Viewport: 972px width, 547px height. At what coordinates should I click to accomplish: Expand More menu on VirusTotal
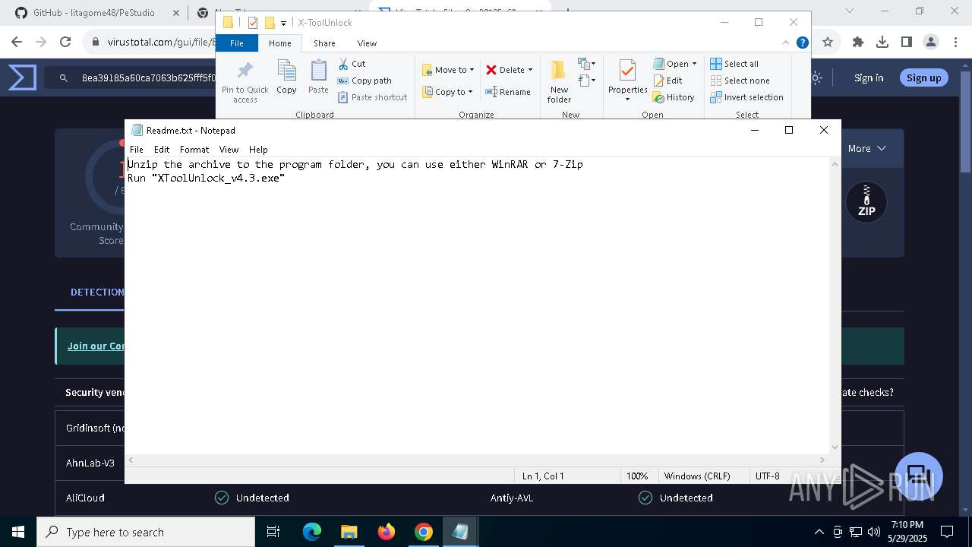(x=867, y=148)
